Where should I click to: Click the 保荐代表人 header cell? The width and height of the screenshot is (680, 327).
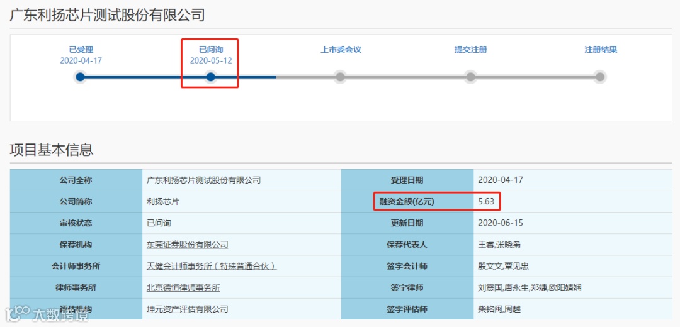(x=407, y=245)
